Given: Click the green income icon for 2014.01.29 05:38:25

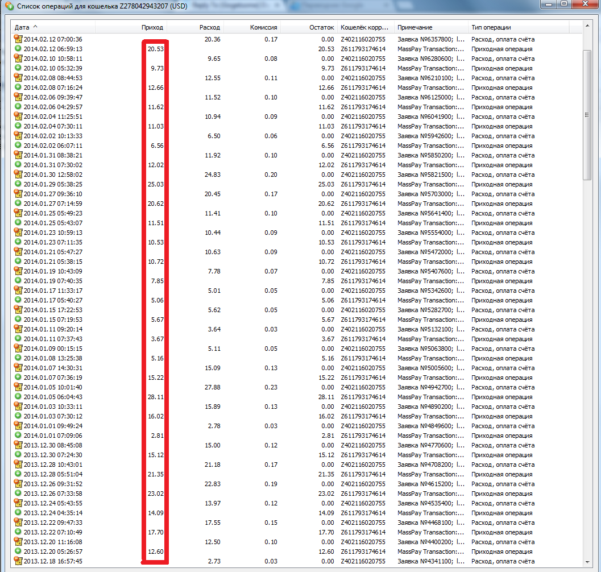Looking at the screenshot, I should 18,184.
